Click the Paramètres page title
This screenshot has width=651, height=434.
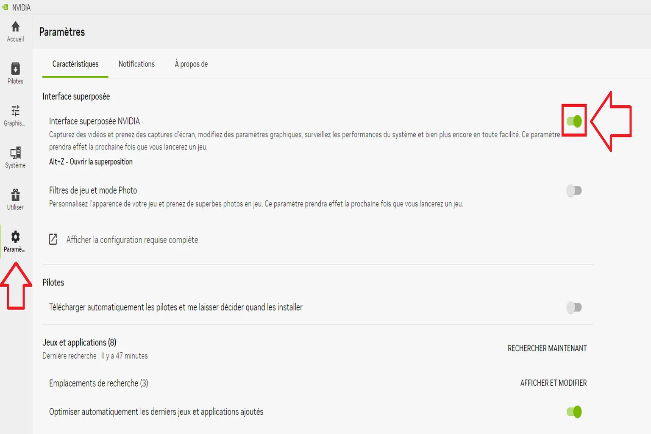pos(62,32)
